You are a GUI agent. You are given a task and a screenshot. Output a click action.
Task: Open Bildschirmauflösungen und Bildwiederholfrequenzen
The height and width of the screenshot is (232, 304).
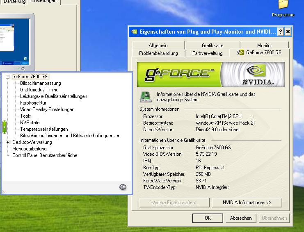70,136
